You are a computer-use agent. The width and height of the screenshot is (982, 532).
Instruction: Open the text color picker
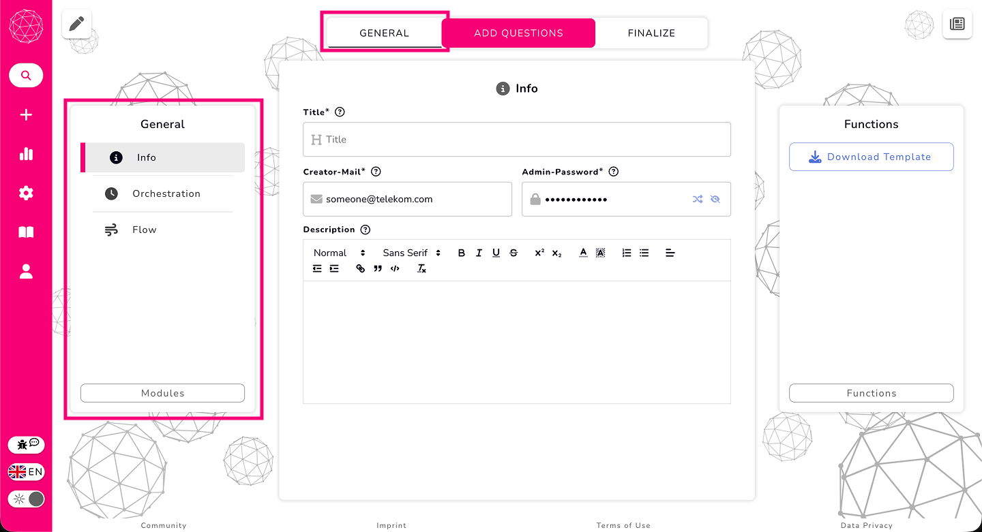583,253
